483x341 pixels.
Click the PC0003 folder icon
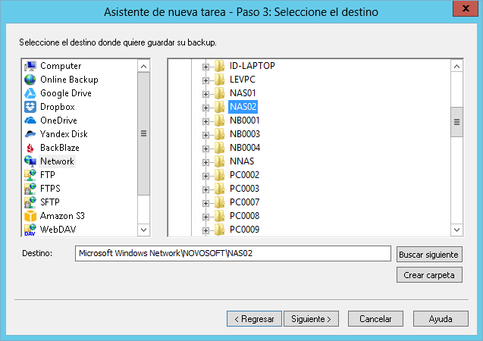click(219, 189)
